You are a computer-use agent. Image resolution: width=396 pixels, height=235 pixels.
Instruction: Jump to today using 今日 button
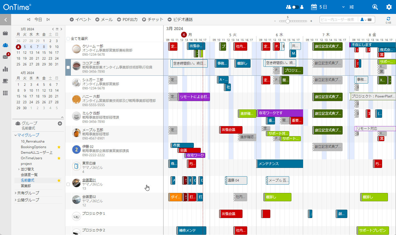pos(38,19)
